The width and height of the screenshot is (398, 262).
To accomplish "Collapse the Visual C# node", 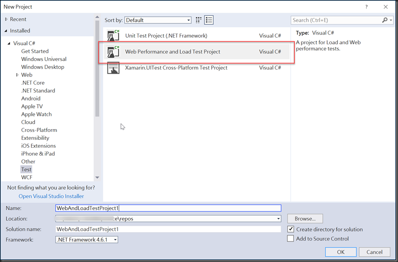I will pyautogui.click(x=9, y=43).
